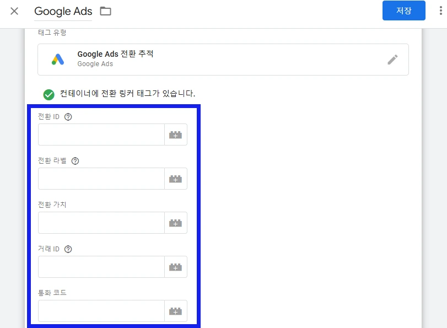The width and height of the screenshot is (447, 328).
Task: Click the 통화 코드 label
Action: point(52,293)
